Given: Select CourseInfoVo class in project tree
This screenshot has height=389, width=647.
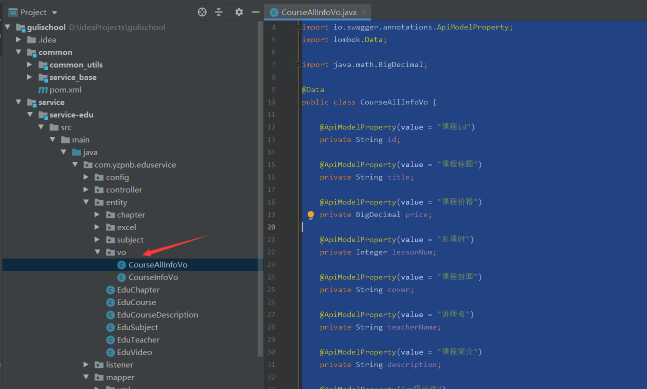Looking at the screenshot, I should click(153, 277).
